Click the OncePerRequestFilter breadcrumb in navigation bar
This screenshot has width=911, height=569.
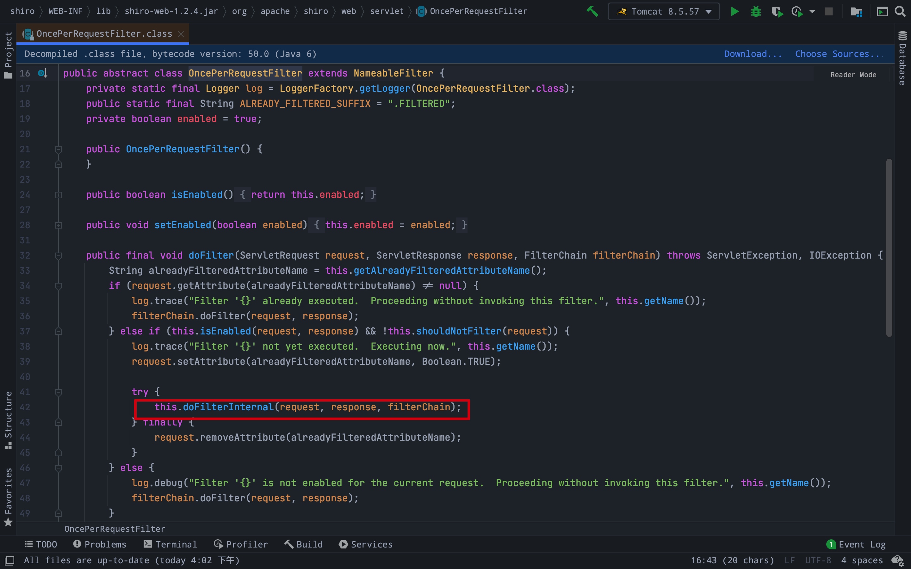tap(472, 11)
